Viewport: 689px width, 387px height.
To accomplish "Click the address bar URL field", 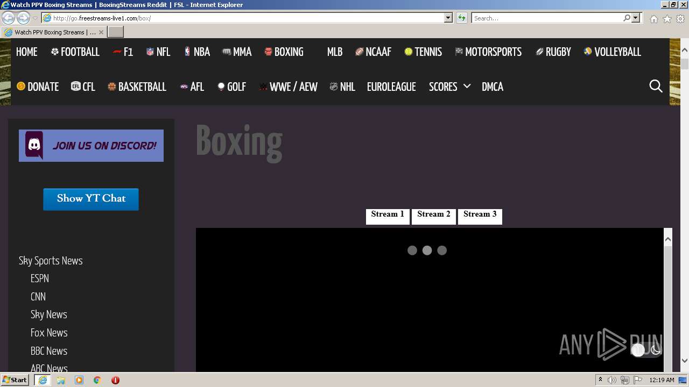I will [x=248, y=18].
